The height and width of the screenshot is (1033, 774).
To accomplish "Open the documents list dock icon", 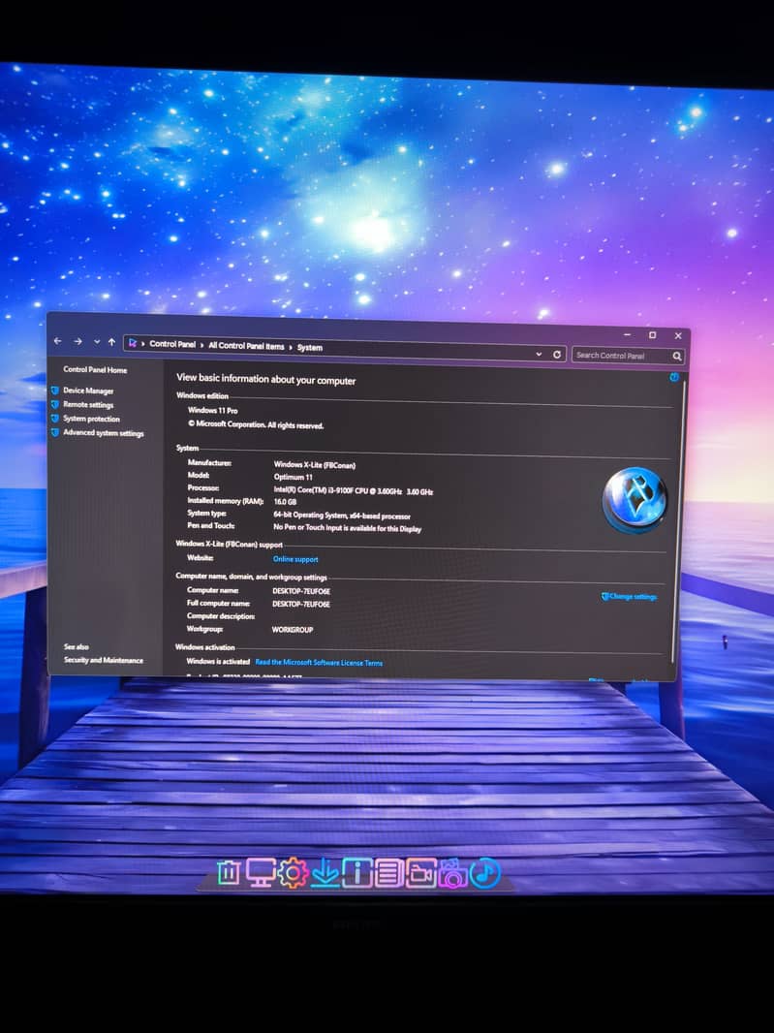I will click(x=388, y=873).
